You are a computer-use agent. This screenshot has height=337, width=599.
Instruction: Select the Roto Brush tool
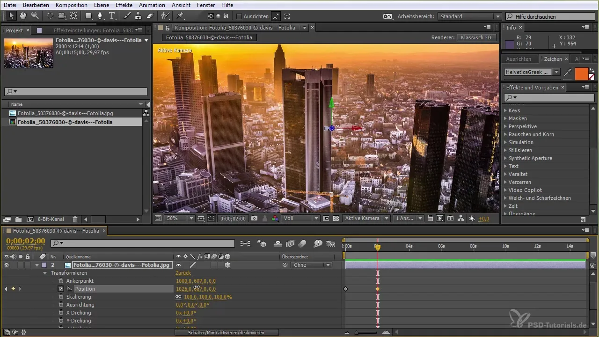(165, 15)
